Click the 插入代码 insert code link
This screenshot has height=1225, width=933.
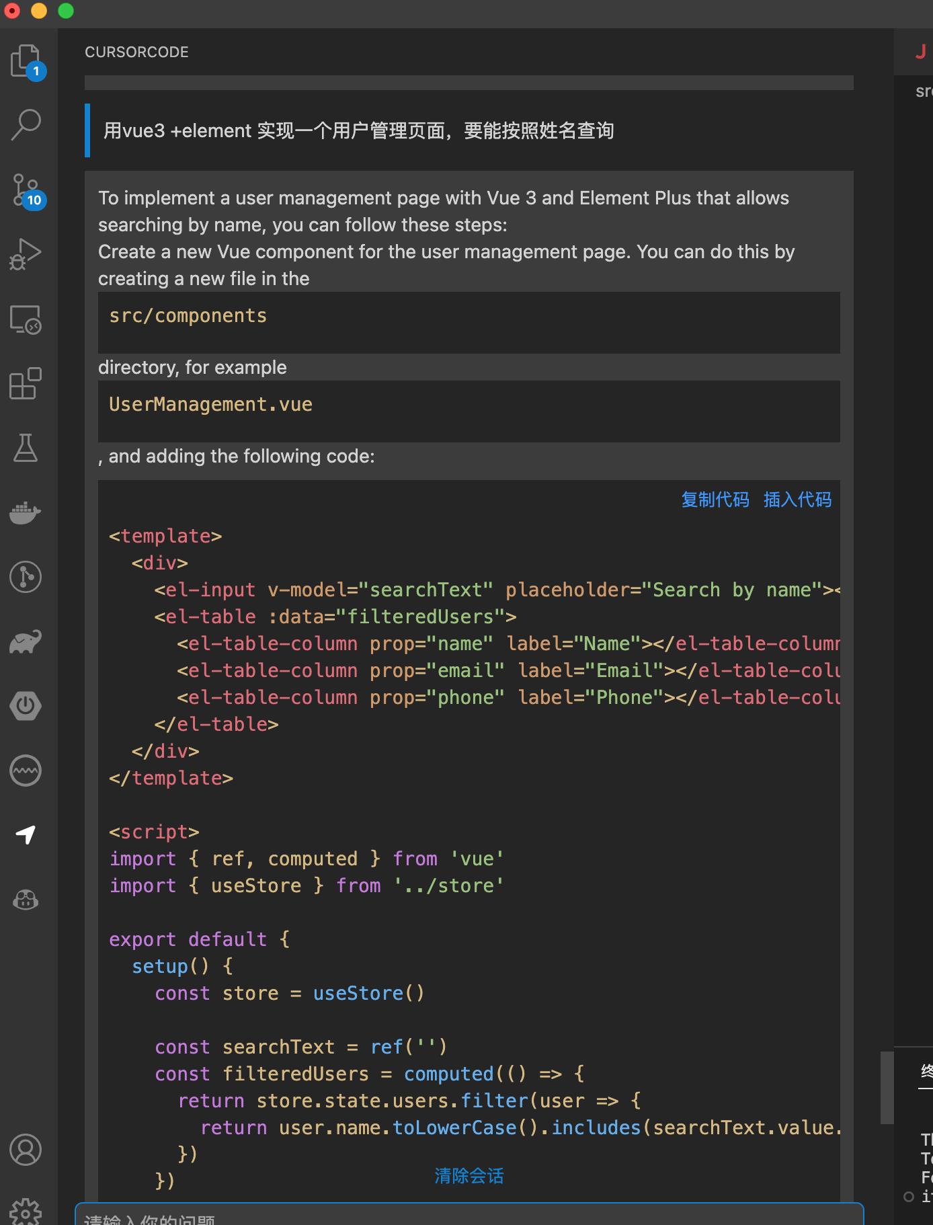[797, 500]
